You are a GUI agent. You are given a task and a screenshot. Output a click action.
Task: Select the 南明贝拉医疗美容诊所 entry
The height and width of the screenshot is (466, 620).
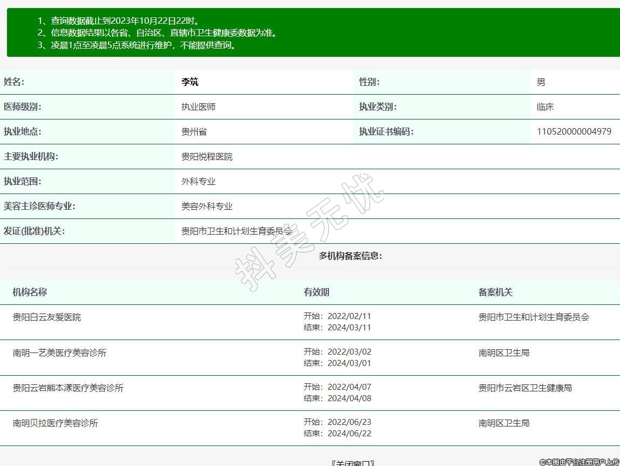(56, 423)
